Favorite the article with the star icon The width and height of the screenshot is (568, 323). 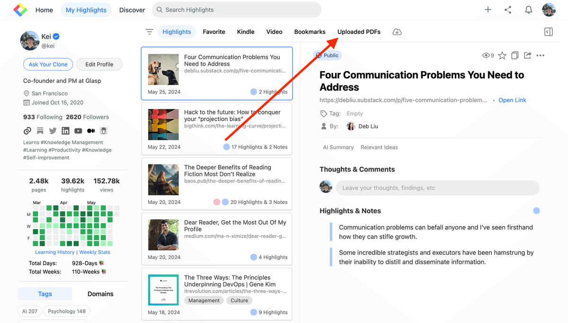pyautogui.click(x=502, y=55)
